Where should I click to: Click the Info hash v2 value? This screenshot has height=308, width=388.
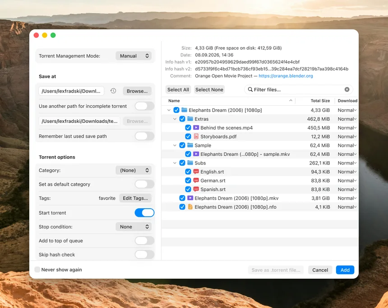coord(272,69)
